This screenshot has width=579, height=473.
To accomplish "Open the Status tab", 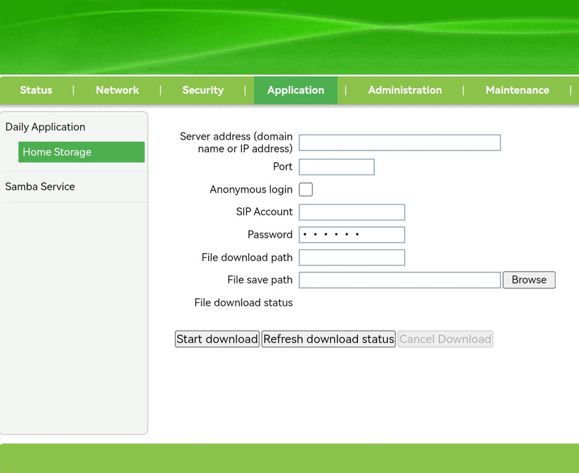I will pos(36,90).
